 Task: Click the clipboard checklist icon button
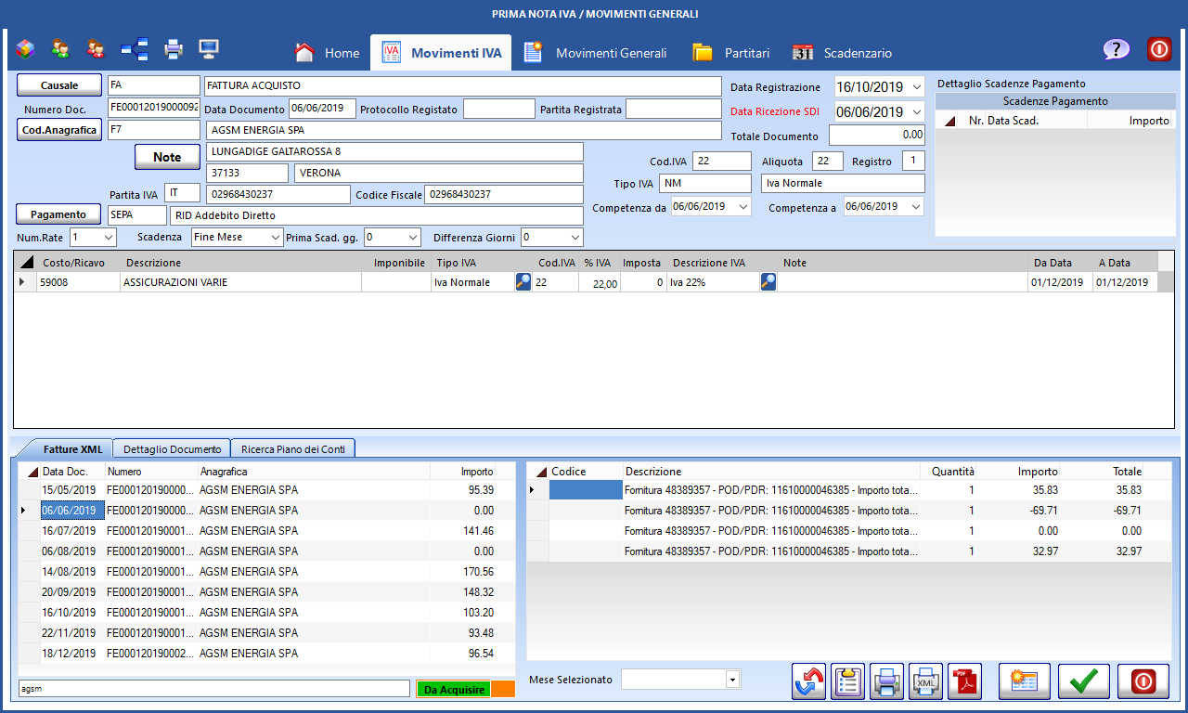pyautogui.click(x=848, y=681)
